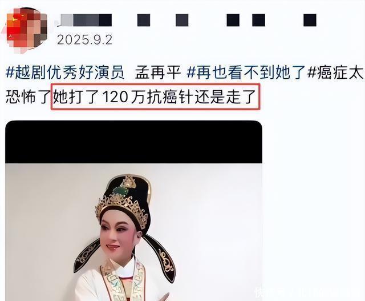Click the gold pagoda ornament atop the hat
Viewport: 365px width, 301px height.
click(x=129, y=181)
